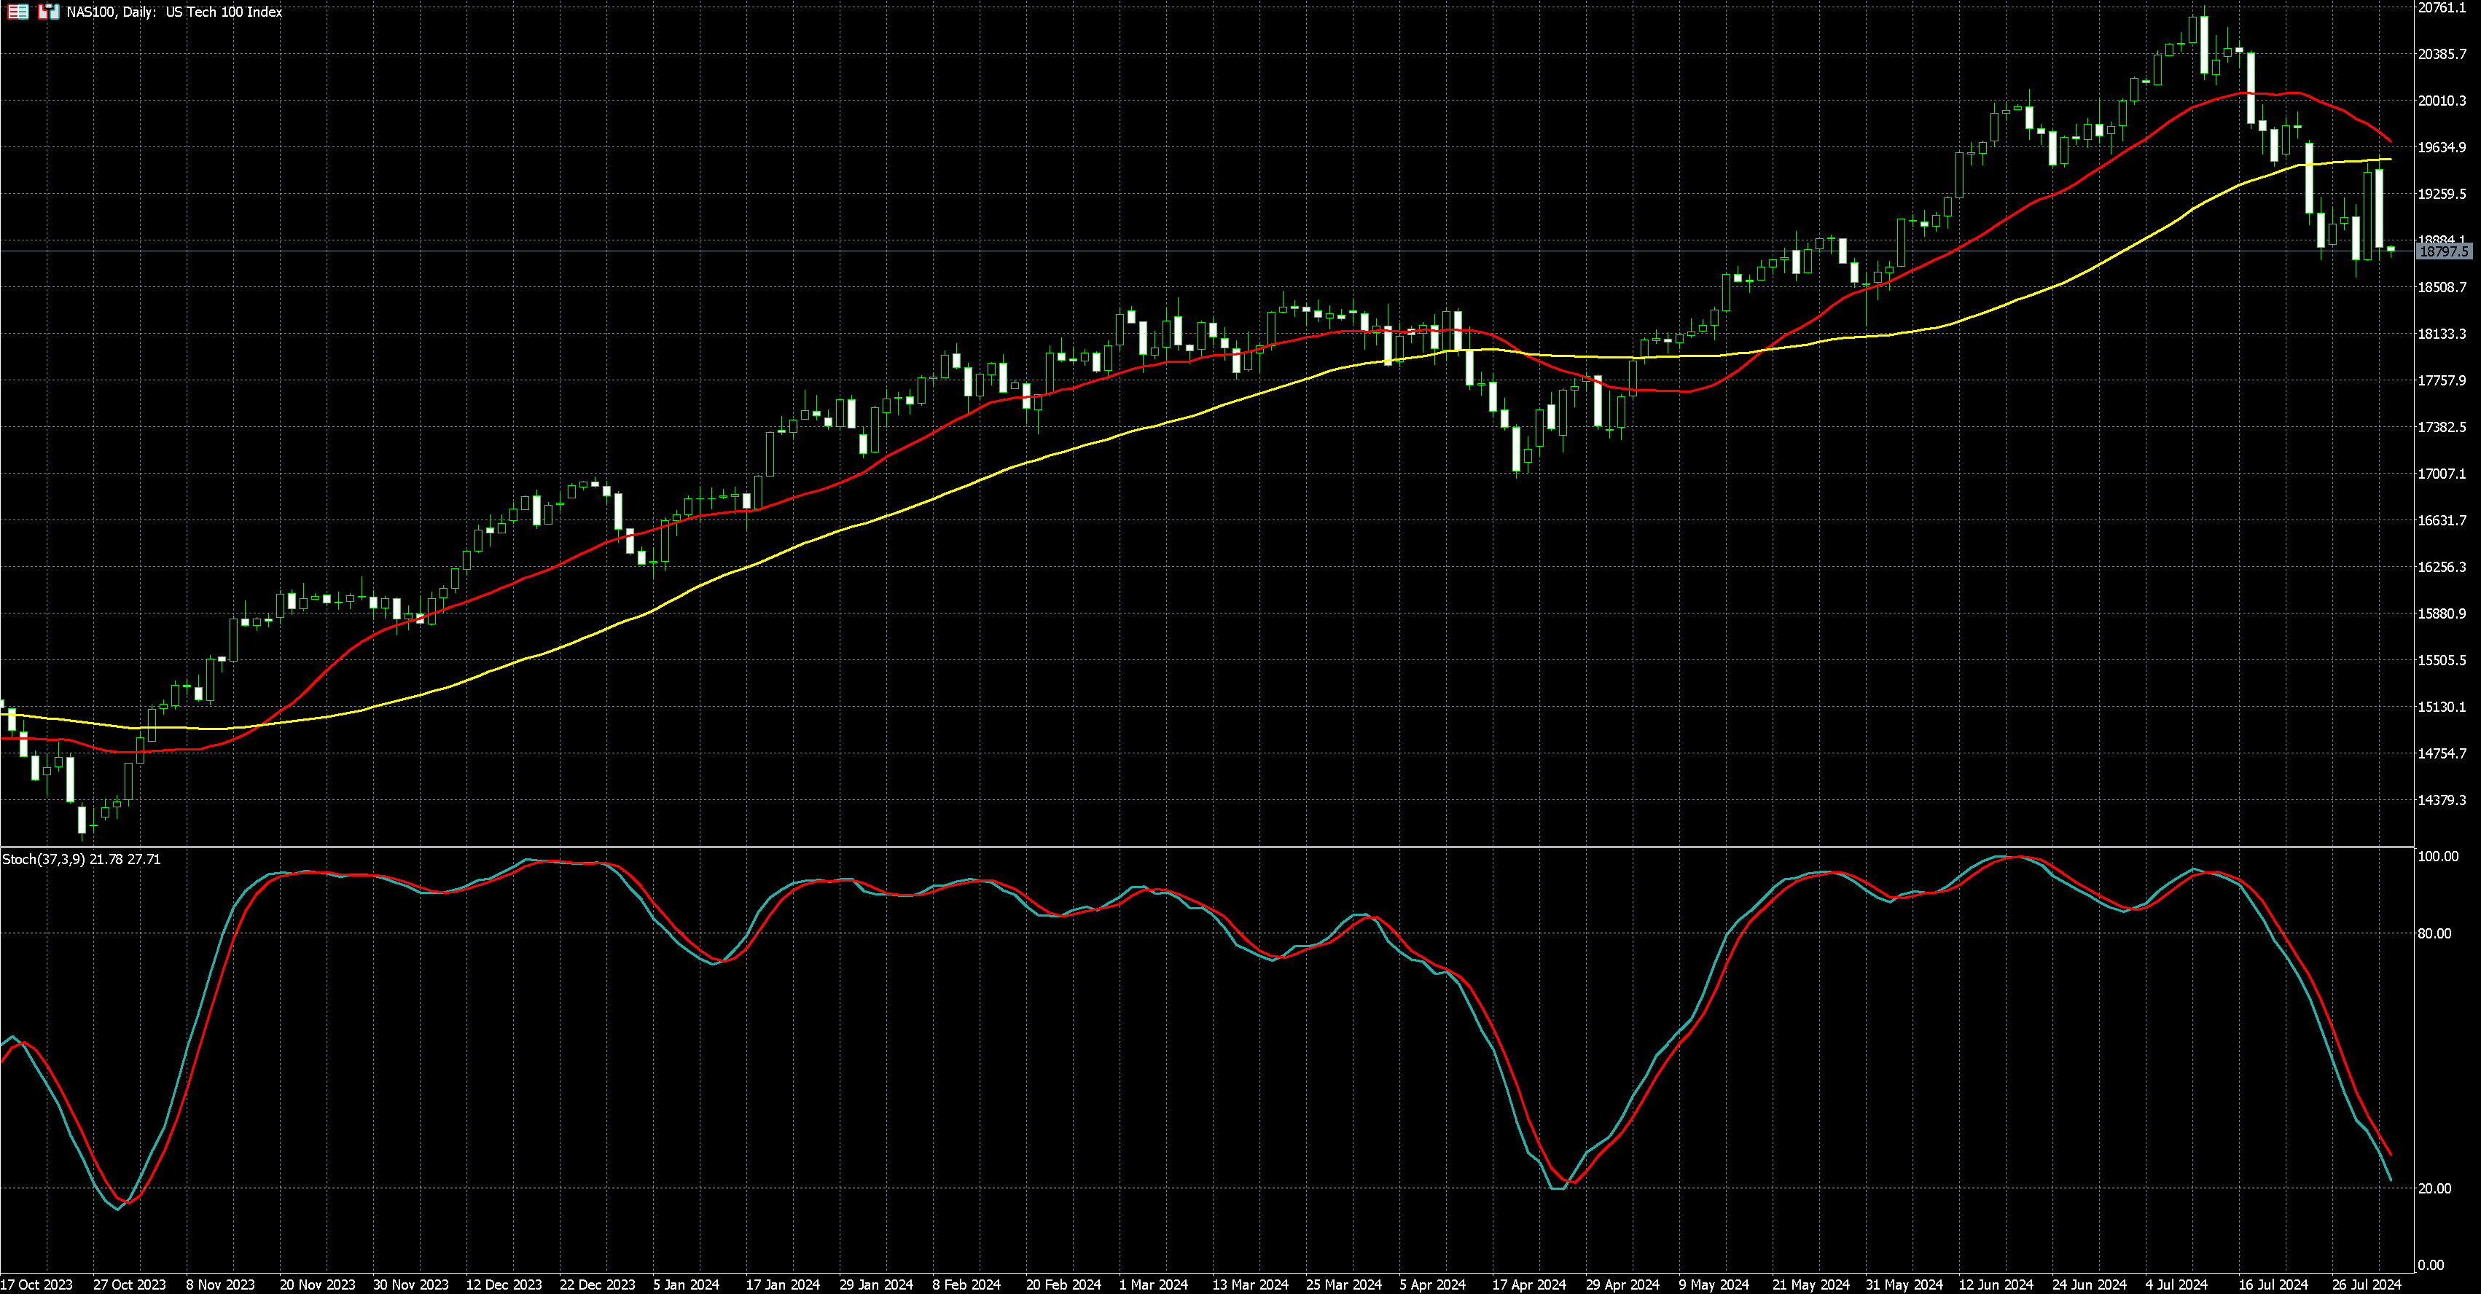Click the 17007.1 price scale label

(x=2442, y=474)
